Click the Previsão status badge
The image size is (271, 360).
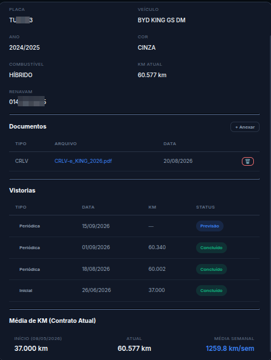point(210,226)
